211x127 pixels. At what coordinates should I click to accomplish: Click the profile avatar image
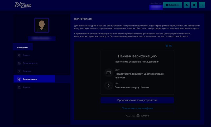[42, 25]
